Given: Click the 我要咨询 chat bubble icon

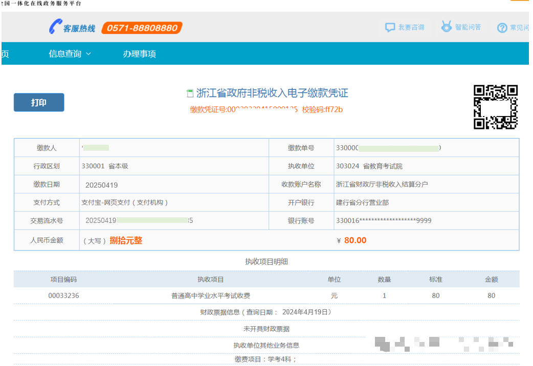Looking at the screenshot, I should (390, 28).
